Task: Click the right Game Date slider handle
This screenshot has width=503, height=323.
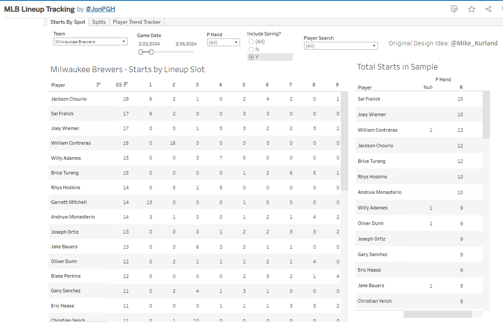Action: pos(151,52)
